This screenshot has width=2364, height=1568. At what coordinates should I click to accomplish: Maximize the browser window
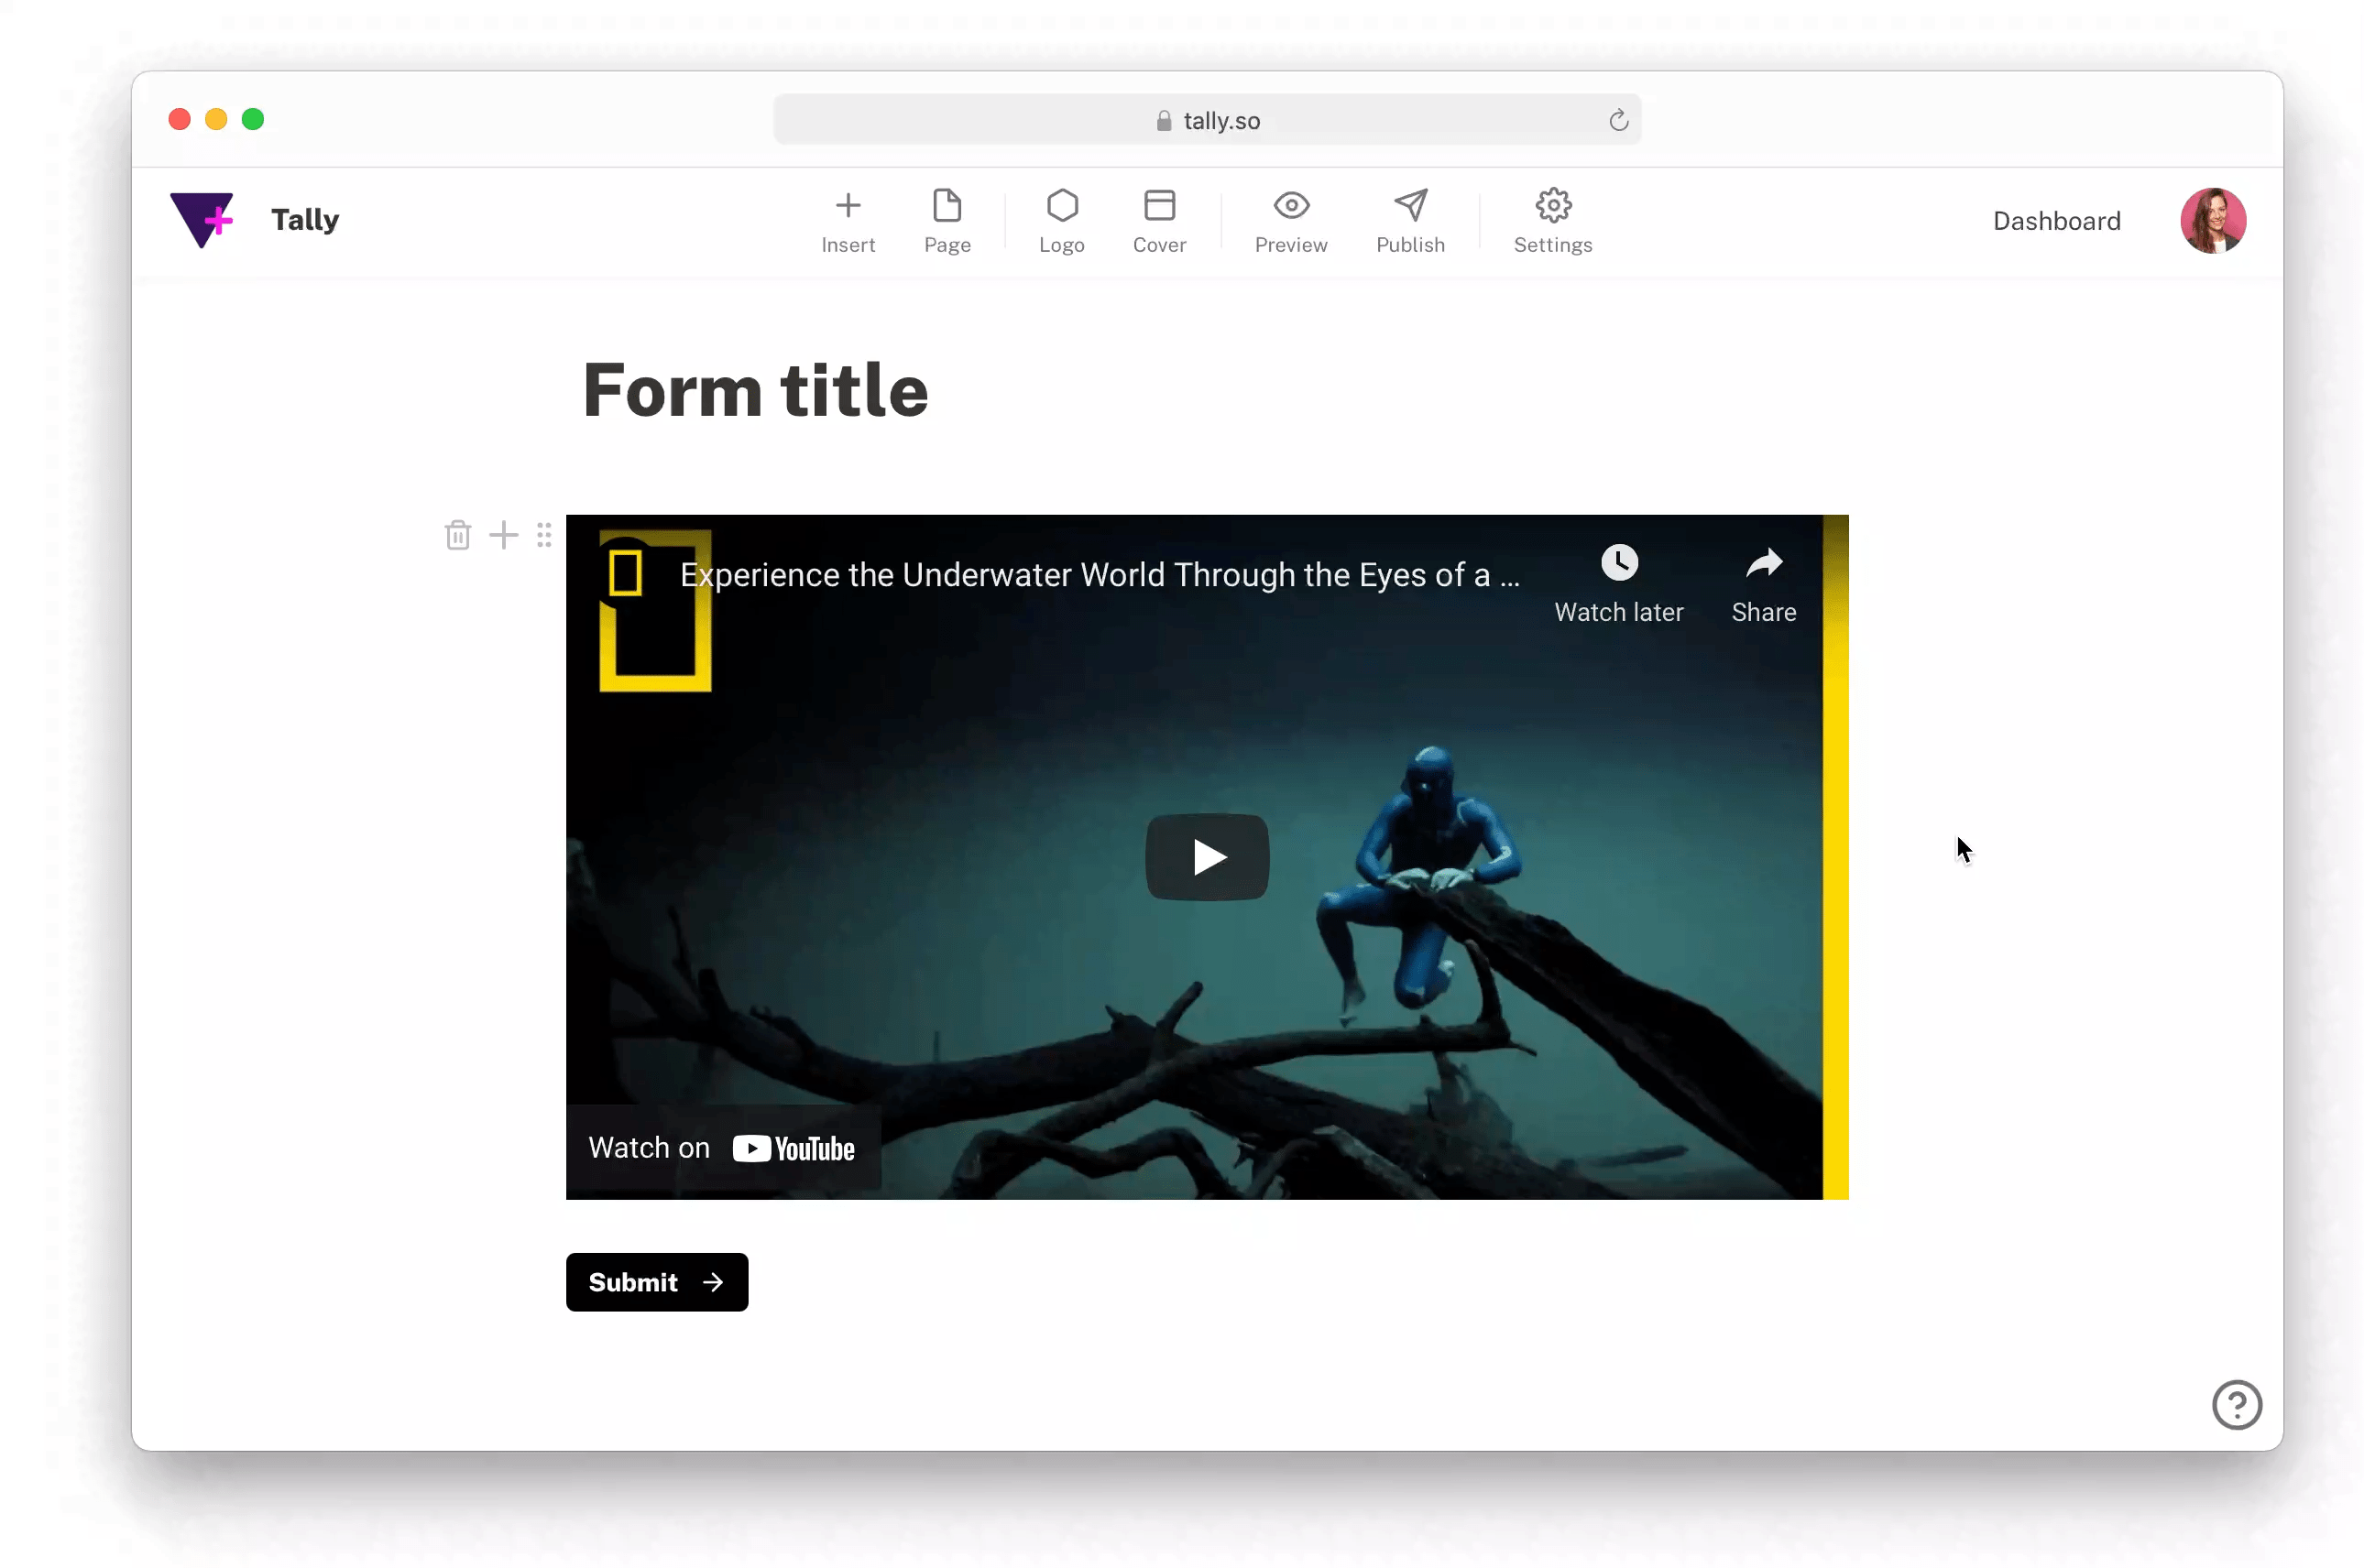pos(253,119)
